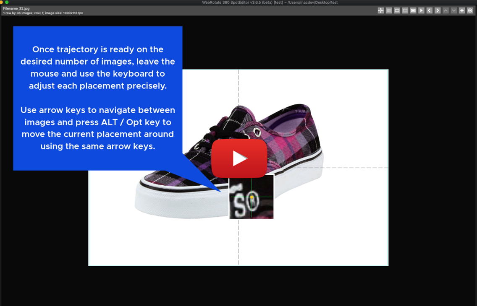Click the plus icon to add hotspot
477x306 pixels.
[x=462, y=10]
